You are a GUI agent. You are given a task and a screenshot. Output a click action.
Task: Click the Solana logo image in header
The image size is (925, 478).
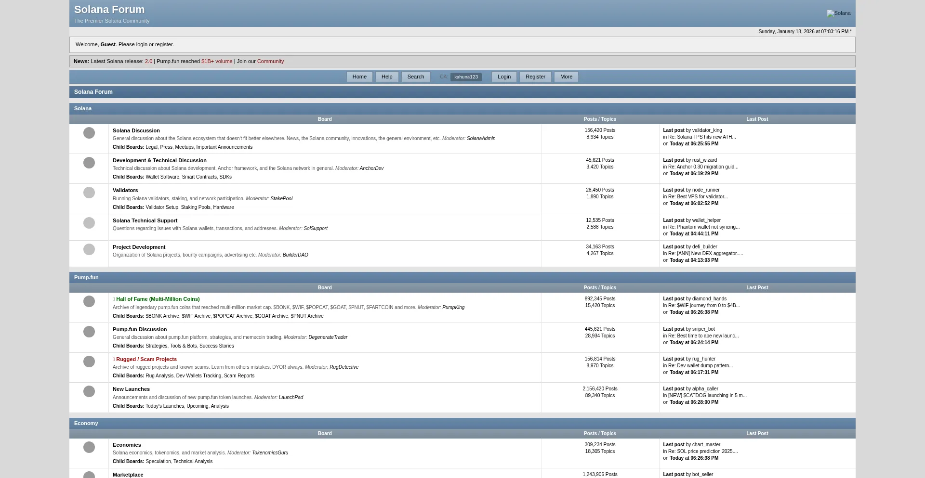click(x=839, y=13)
